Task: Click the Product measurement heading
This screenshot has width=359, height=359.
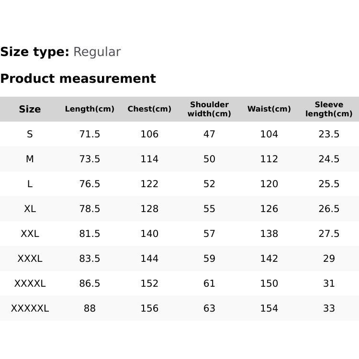Action: coord(78,79)
